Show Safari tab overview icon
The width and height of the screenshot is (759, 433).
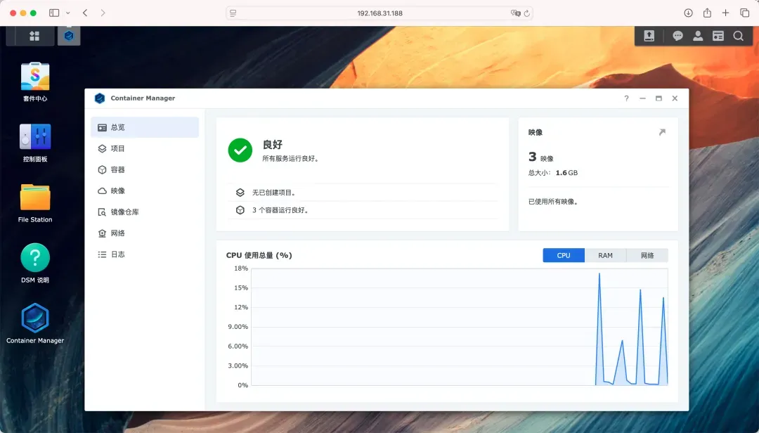click(x=744, y=13)
